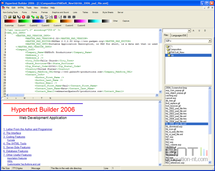Open the Tools menu

pos(29,8)
